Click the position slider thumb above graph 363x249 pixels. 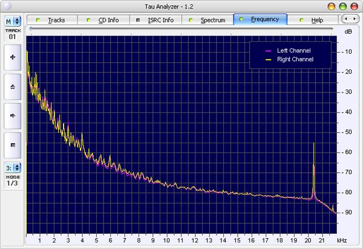[x=31, y=28]
